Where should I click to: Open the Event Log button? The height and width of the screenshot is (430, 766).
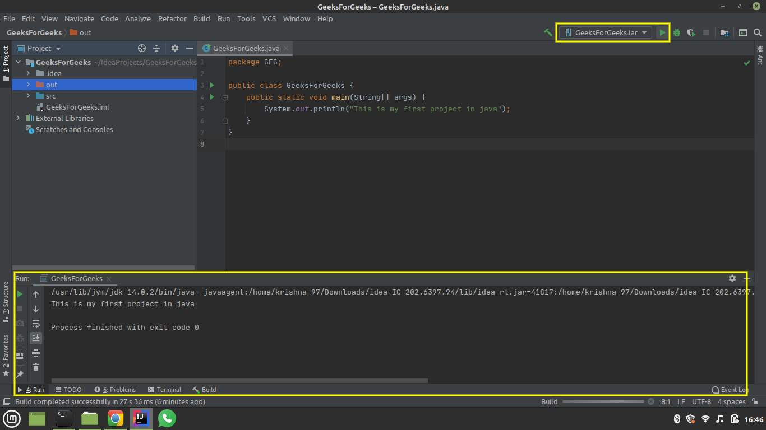(x=730, y=390)
